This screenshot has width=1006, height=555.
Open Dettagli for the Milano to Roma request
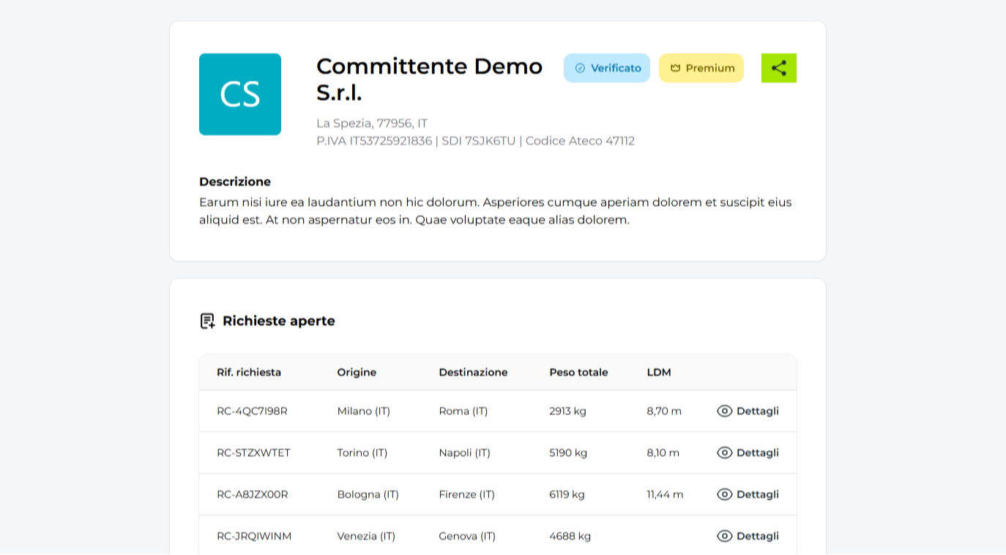click(757, 411)
